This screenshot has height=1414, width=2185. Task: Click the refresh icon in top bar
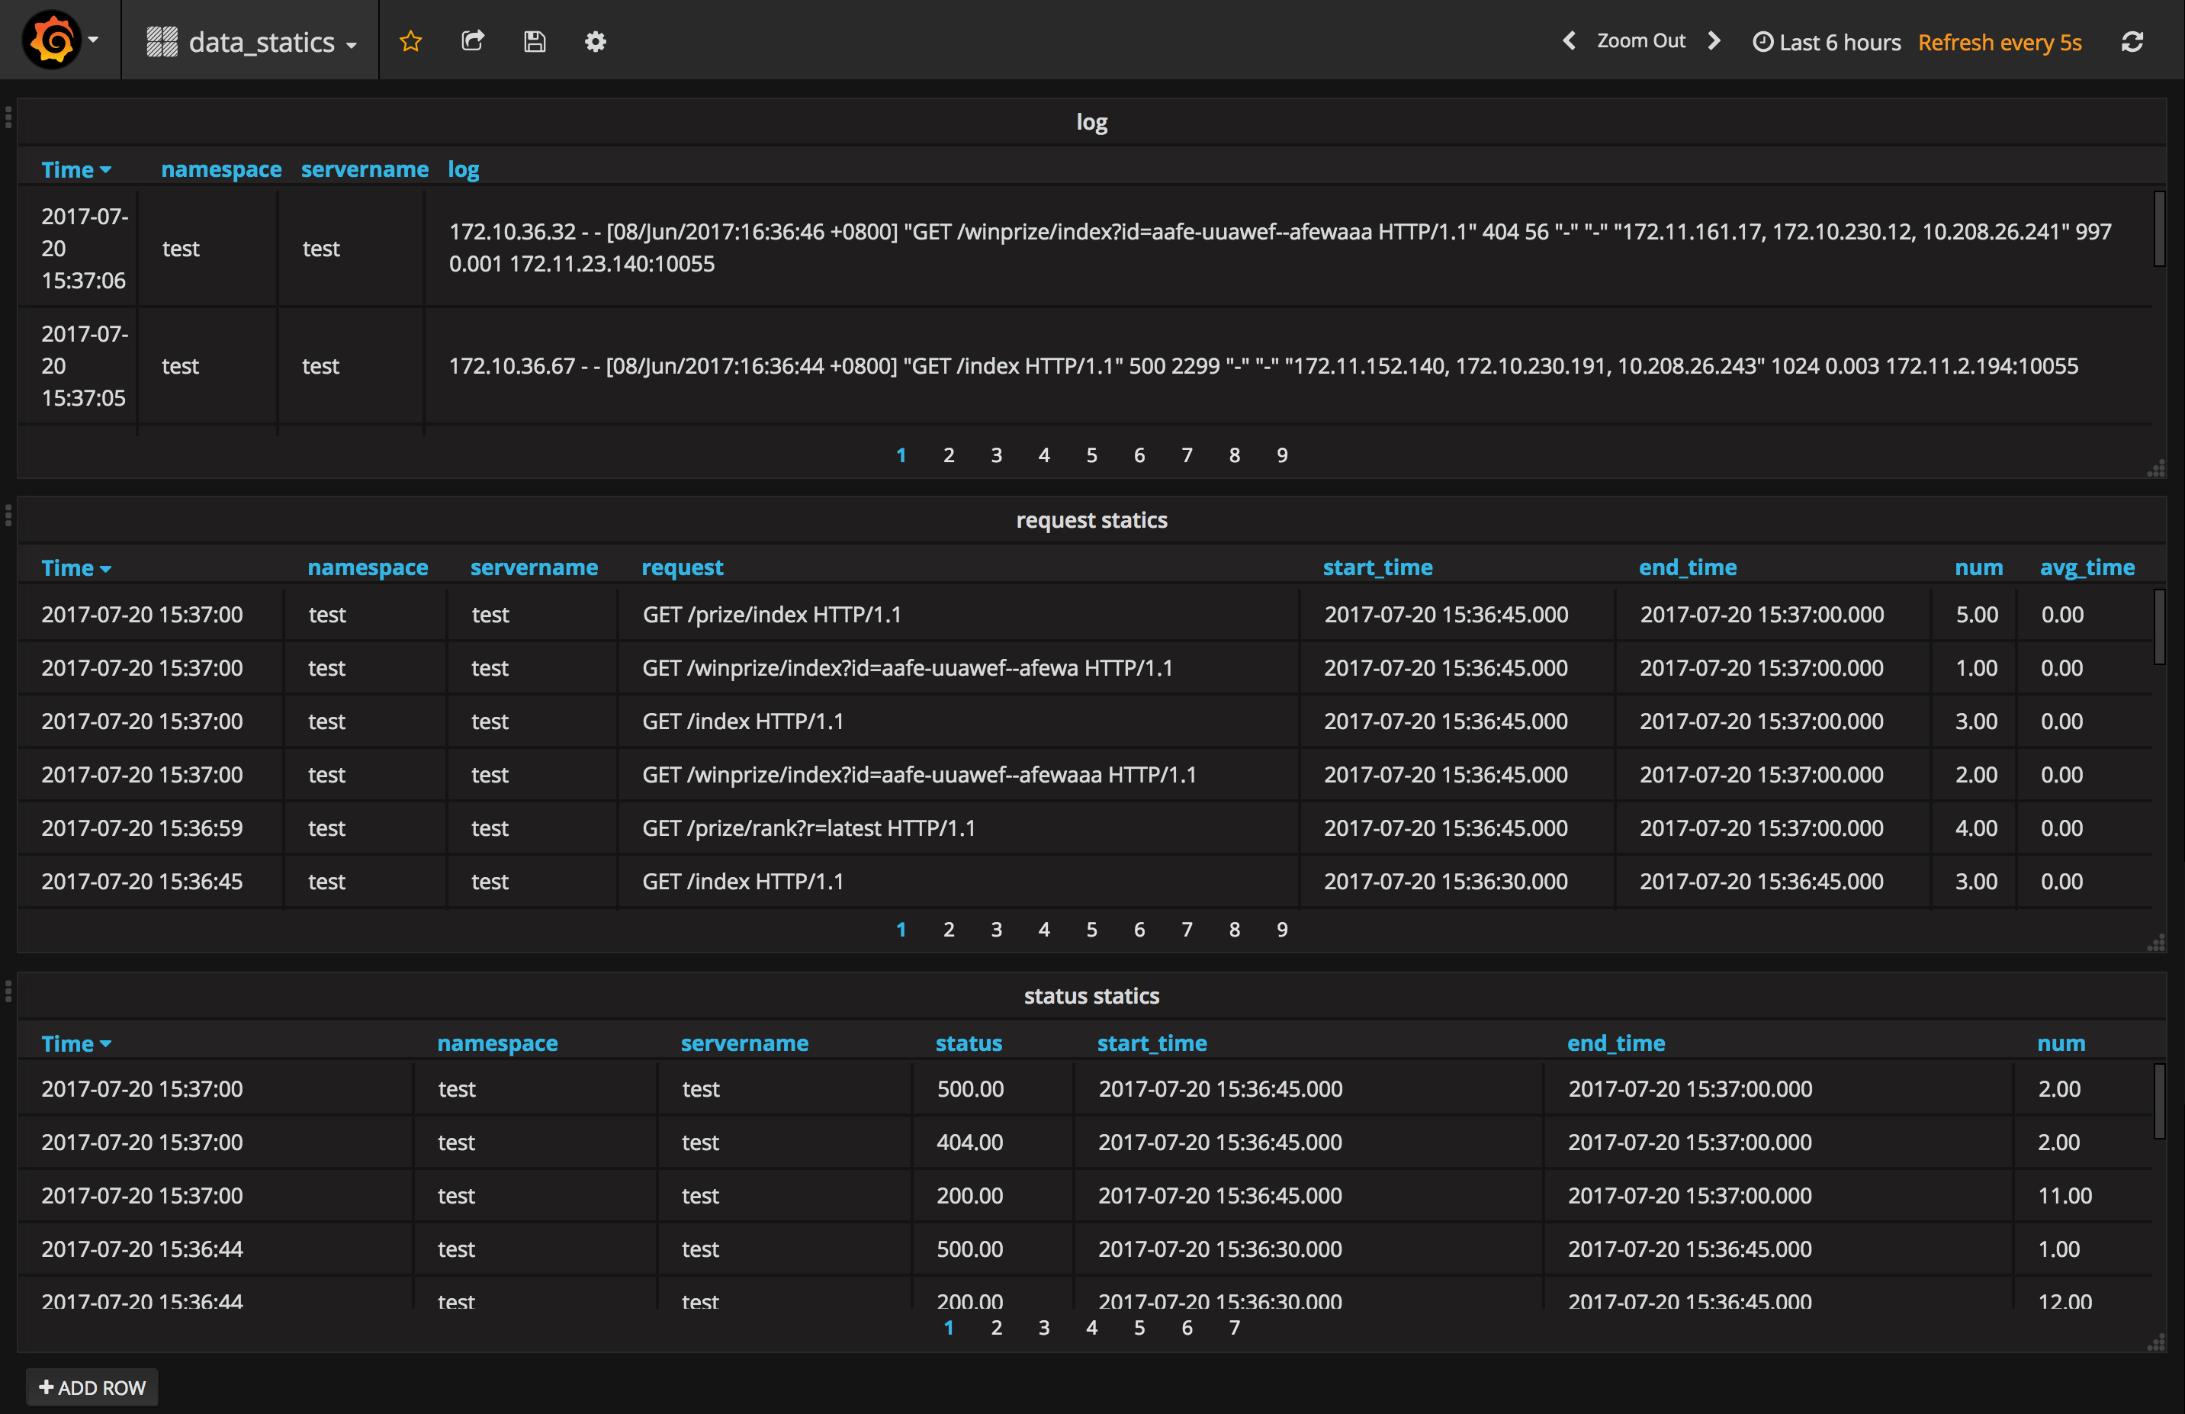point(2132,41)
